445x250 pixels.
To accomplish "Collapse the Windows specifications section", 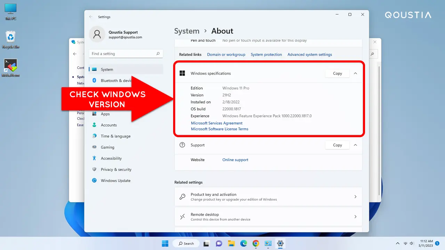I will coord(355,73).
